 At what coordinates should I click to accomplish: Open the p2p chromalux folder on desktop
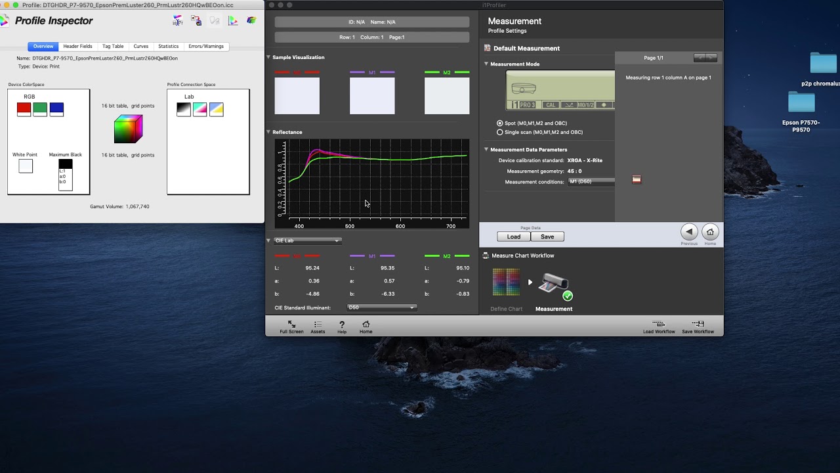[823, 63]
